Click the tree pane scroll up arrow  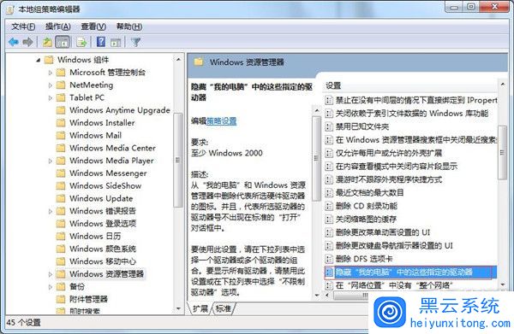(178, 60)
